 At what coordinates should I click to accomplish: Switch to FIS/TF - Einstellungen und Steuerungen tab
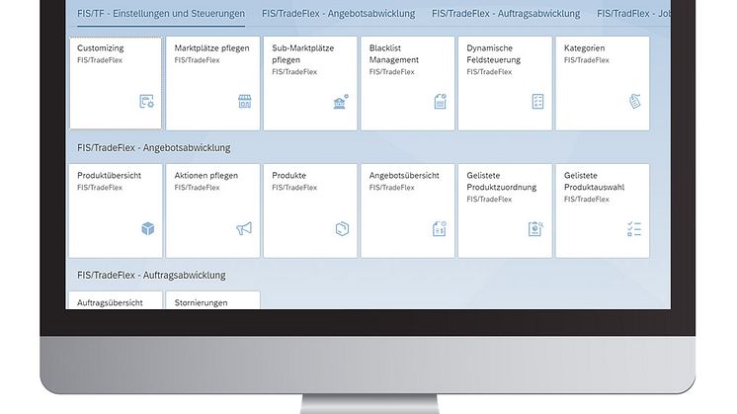(161, 14)
